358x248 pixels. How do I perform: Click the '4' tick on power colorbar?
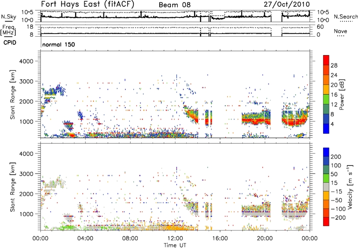[x=332, y=124]
